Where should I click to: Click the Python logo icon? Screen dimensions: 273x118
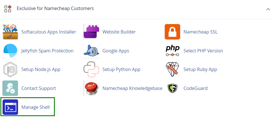point(91,69)
